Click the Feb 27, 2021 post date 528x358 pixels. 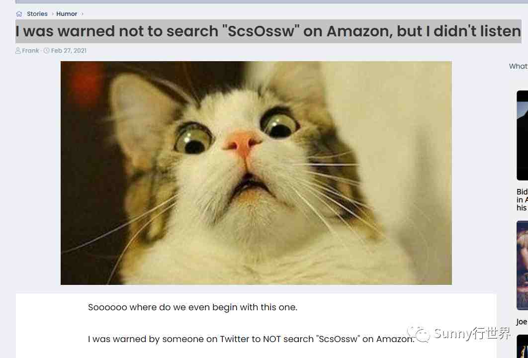coord(69,51)
